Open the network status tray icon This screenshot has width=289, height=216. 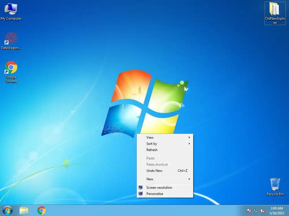[256, 211]
